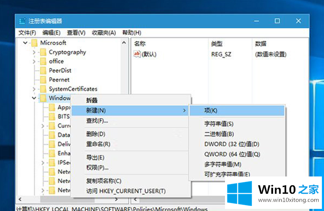This screenshot has height=211, width=324.
Task: Choose 删除(D) in context menu
Action: (x=131, y=134)
